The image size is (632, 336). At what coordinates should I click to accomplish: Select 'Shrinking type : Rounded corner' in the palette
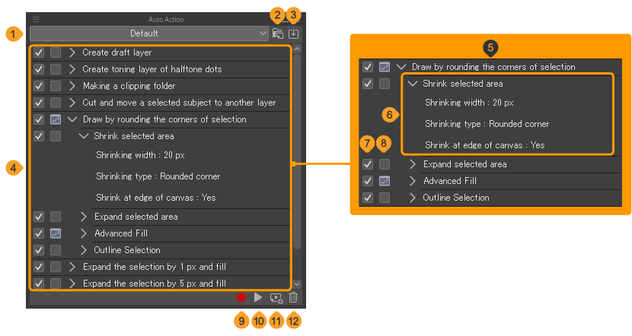(158, 176)
